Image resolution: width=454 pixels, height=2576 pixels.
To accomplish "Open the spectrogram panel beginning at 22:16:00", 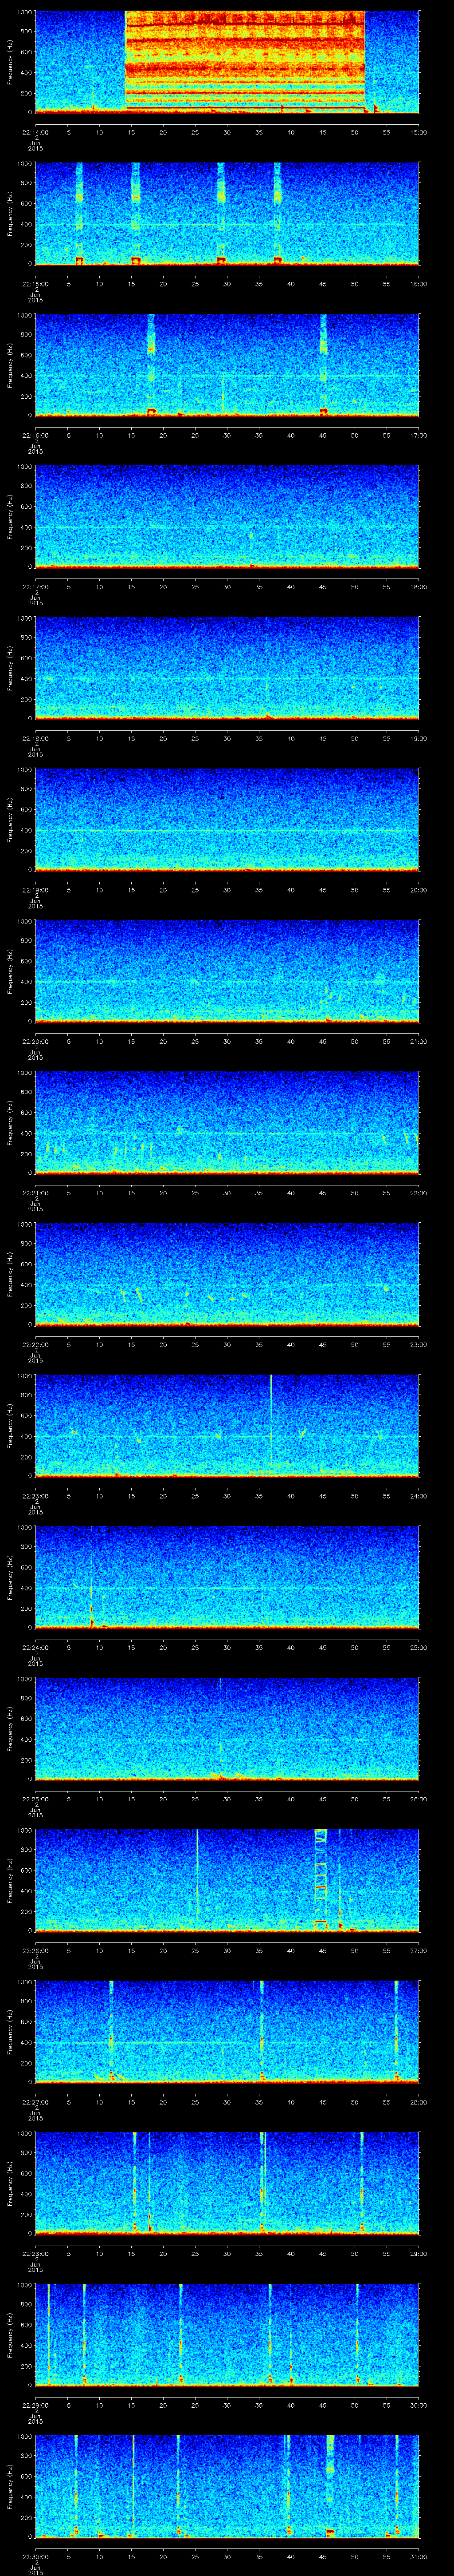I will [227, 364].
